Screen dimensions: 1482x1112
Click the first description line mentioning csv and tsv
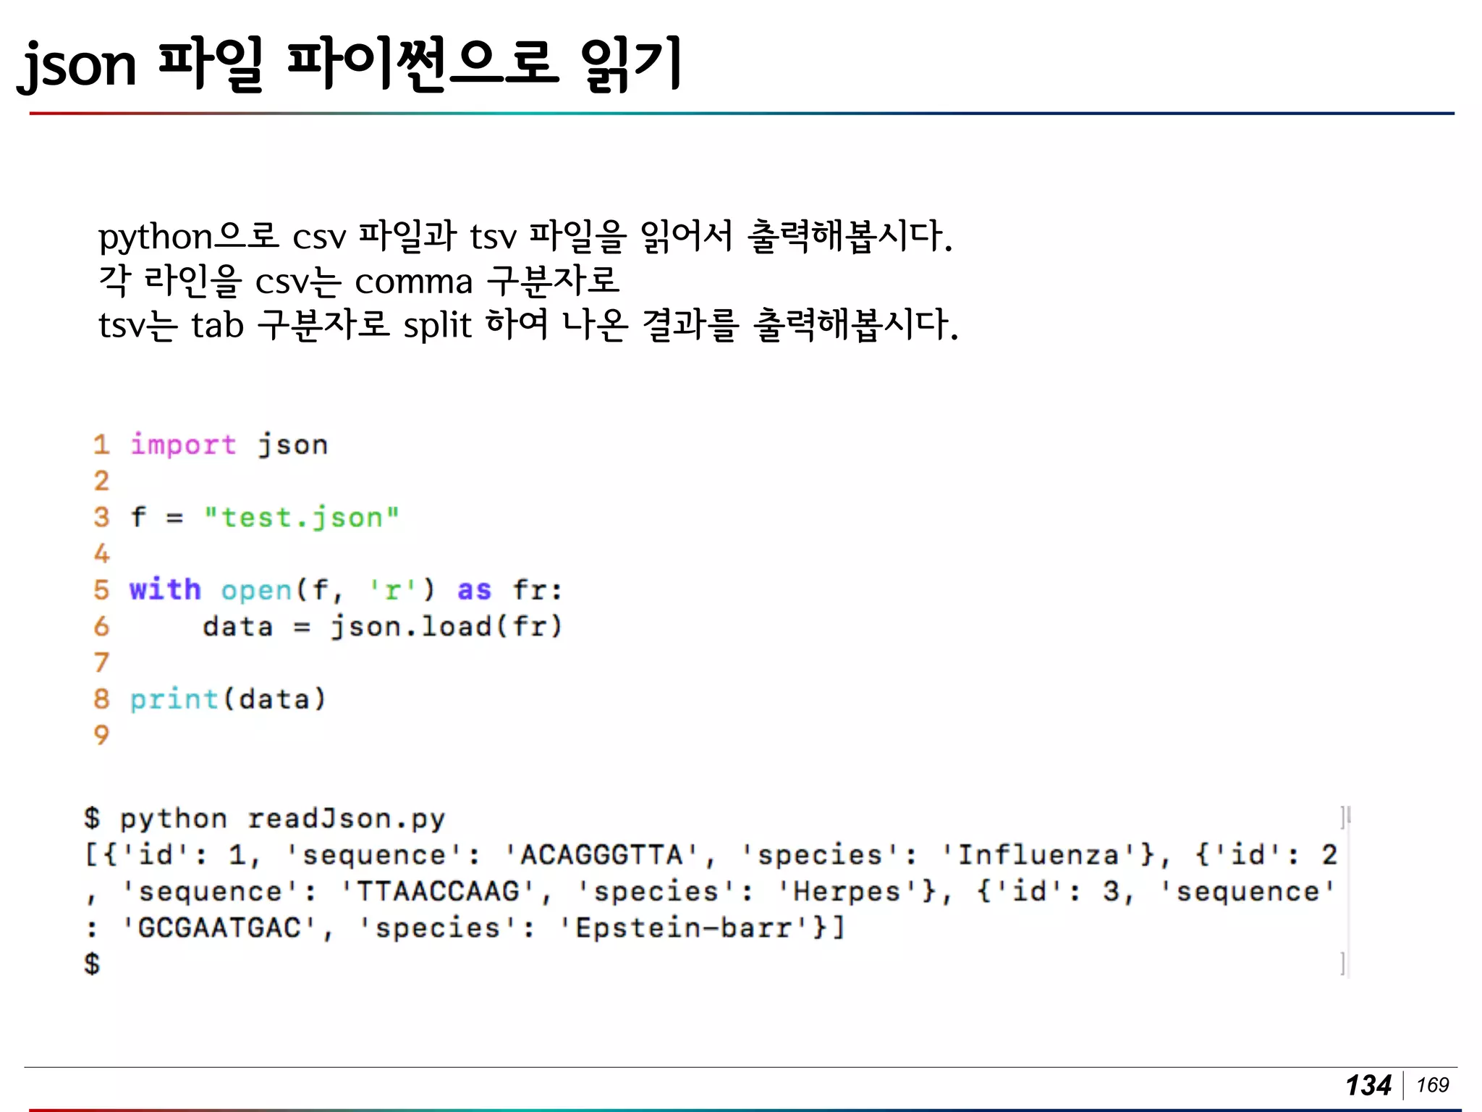coord(525,237)
